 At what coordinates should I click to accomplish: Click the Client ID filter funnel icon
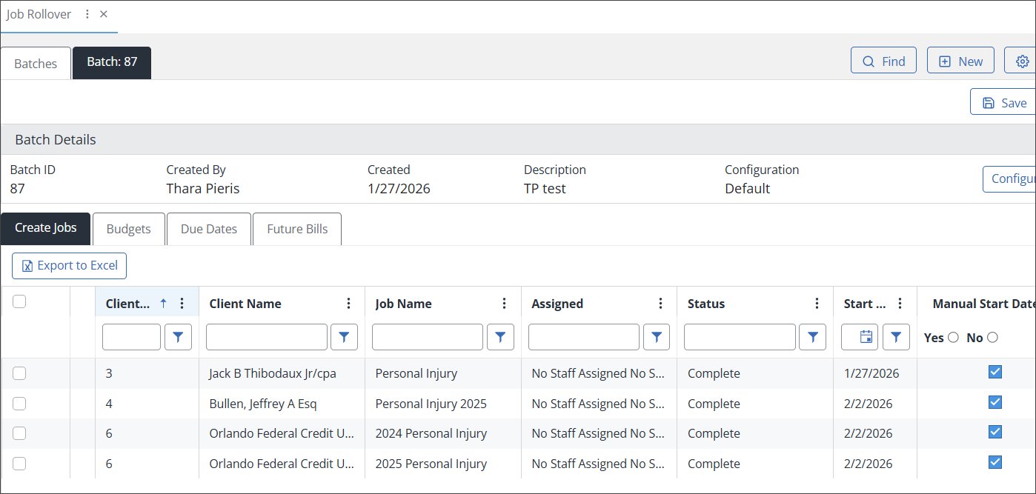[178, 337]
